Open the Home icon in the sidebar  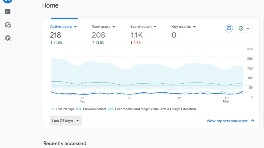8,1
